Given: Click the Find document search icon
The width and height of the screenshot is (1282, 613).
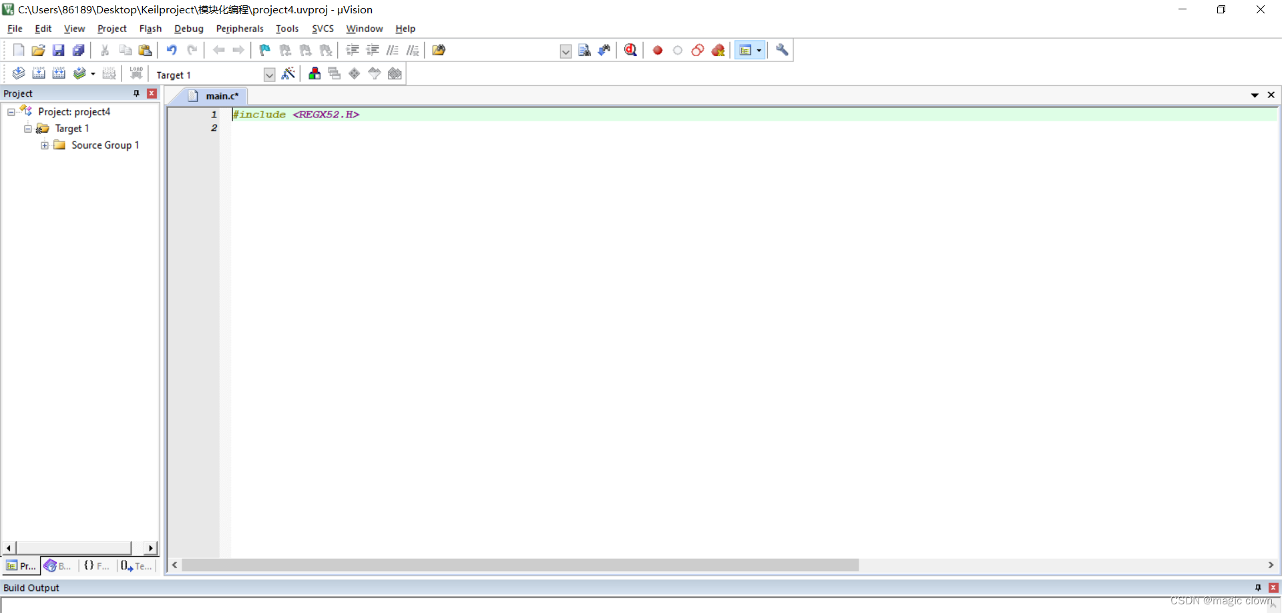Looking at the screenshot, I should [584, 50].
